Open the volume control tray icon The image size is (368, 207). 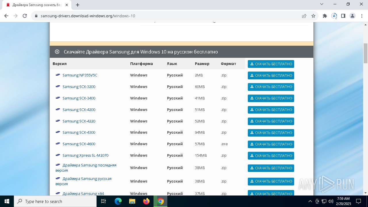[x=331, y=201]
